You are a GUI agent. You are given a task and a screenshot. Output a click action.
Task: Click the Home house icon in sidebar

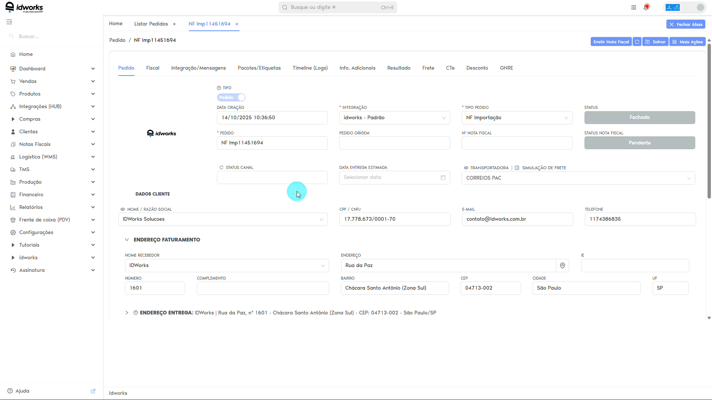pos(13,54)
